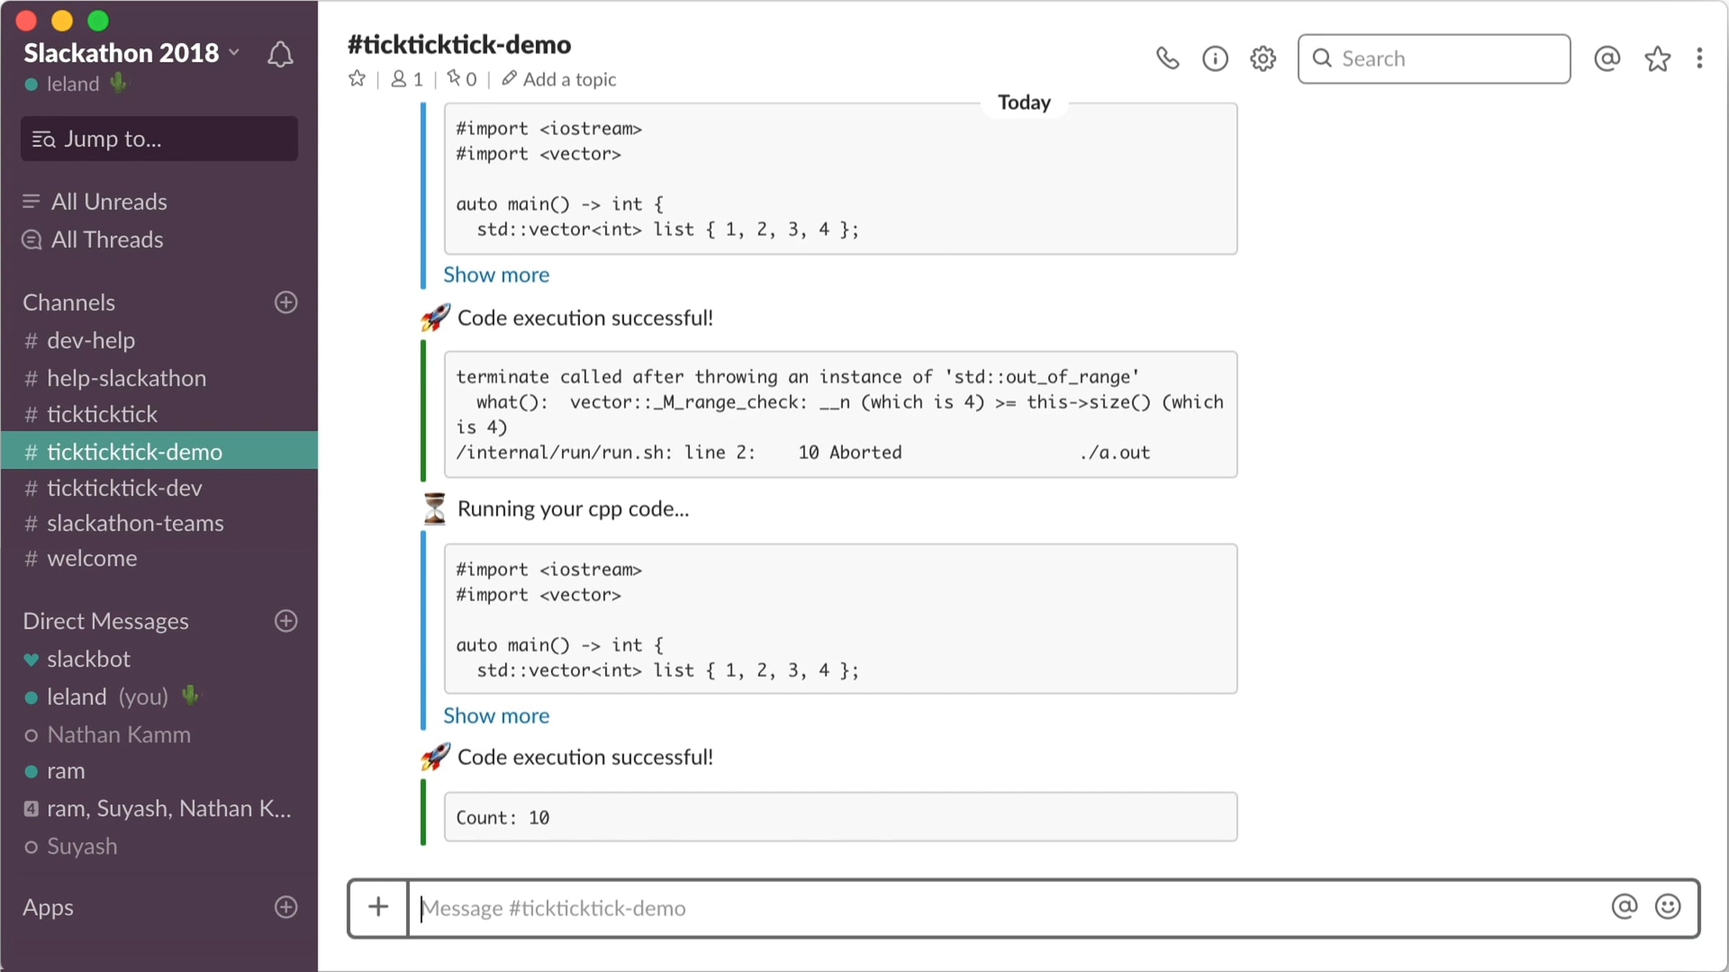Add a new channel with plus icon
1729x972 pixels.
tap(286, 302)
